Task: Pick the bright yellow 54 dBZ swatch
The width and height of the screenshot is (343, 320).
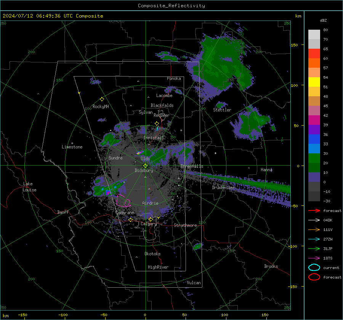Action: (x=314, y=82)
